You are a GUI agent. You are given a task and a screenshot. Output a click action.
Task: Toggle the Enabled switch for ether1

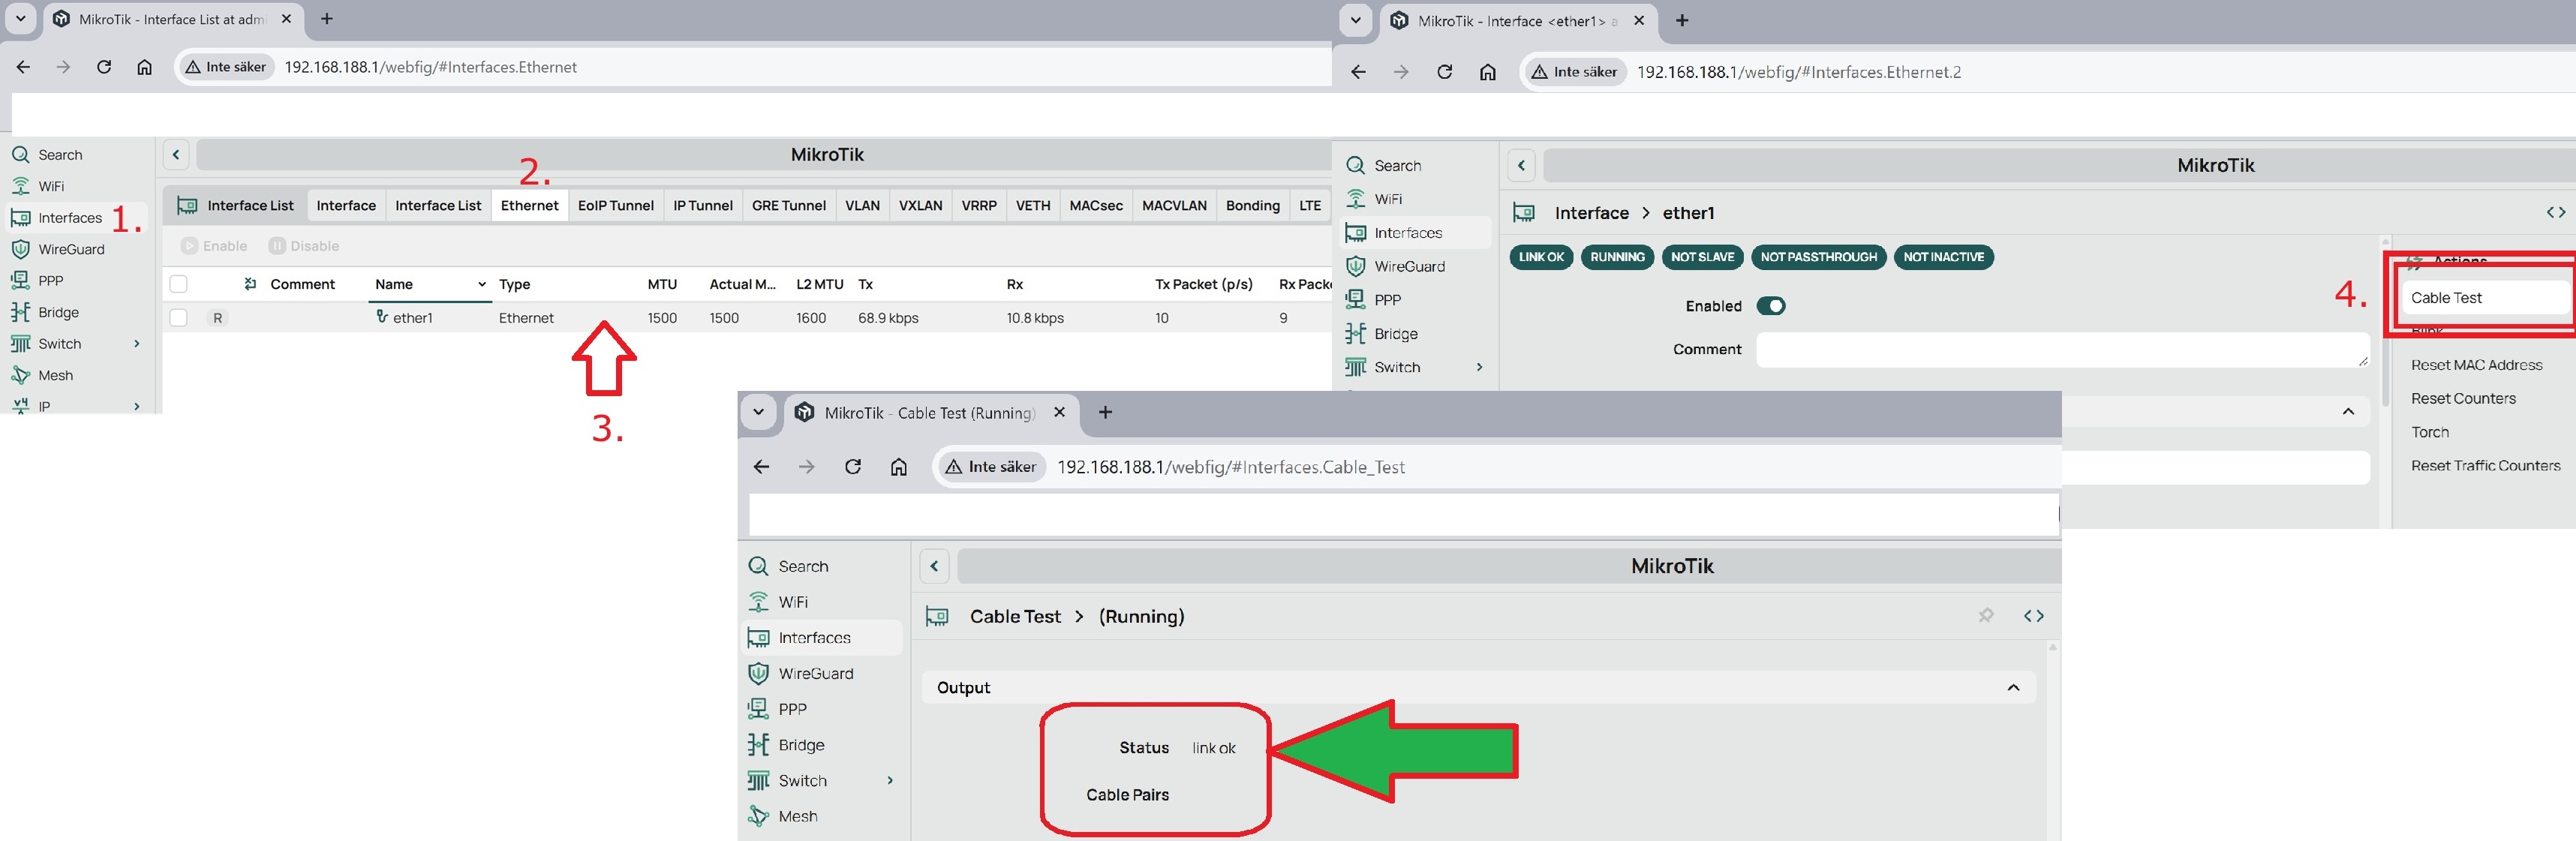click(1770, 306)
